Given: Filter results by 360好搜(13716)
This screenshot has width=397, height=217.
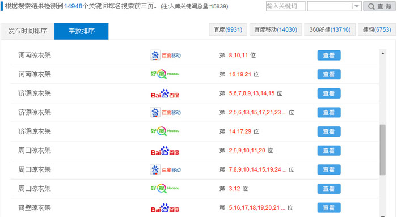Looking at the screenshot, I should (330, 29).
